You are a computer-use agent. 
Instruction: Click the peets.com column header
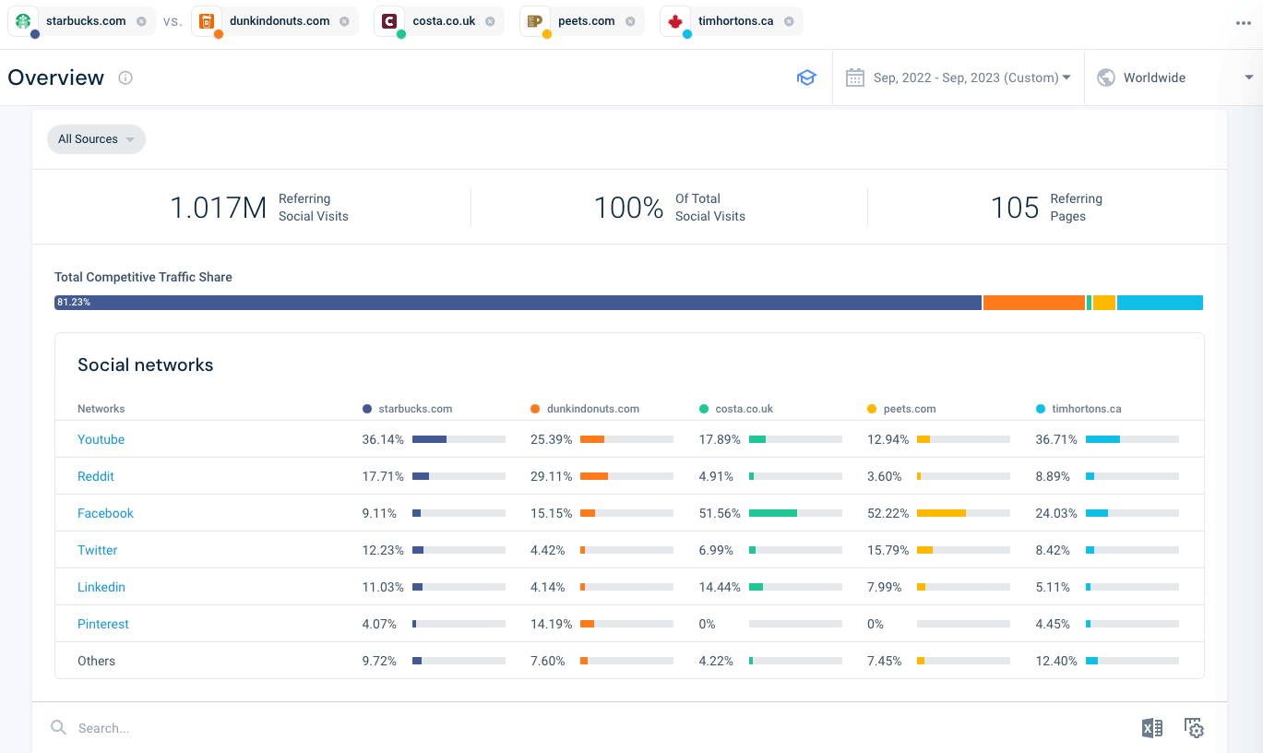(901, 409)
